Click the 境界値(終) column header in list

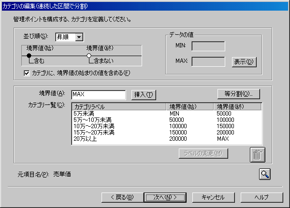point(237,106)
